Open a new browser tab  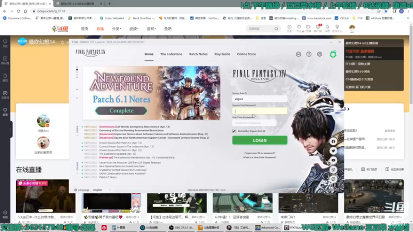pyautogui.click(x=109, y=4)
